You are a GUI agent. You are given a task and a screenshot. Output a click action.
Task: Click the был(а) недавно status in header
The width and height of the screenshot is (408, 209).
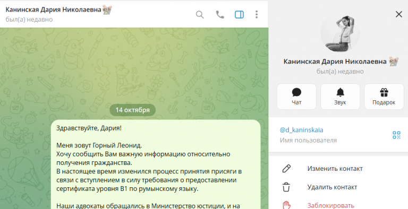tap(29, 20)
